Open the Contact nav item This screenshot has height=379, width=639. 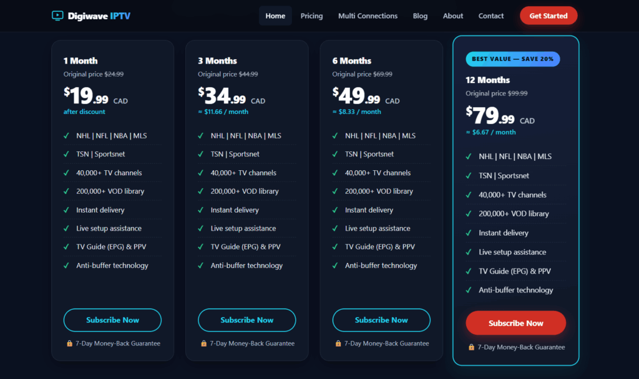pyautogui.click(x=491, y=16)
